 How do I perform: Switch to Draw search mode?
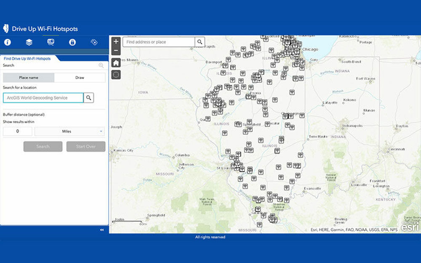[80, 77]
